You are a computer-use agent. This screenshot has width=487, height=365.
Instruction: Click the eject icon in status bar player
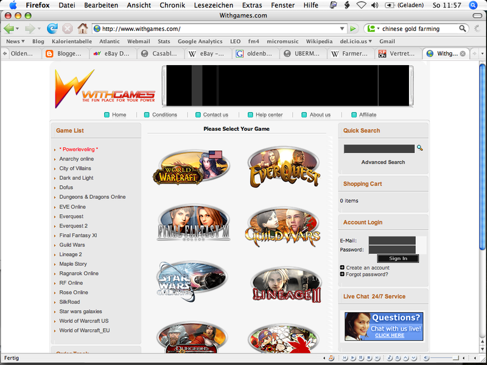pos(398,358)
